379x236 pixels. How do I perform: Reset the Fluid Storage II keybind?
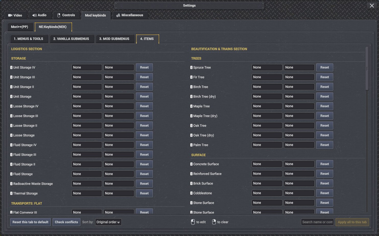pos(144,164)
